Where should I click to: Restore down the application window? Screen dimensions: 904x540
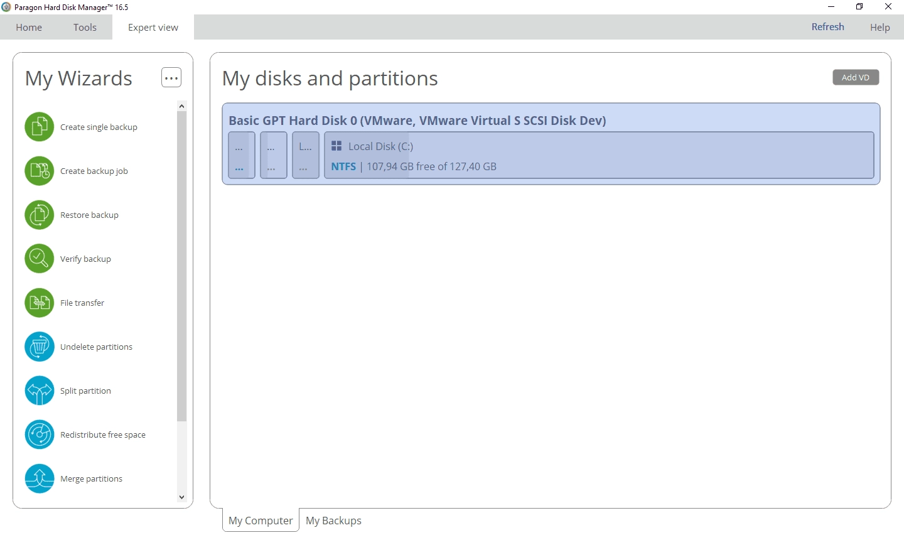[x=859, y=7]
